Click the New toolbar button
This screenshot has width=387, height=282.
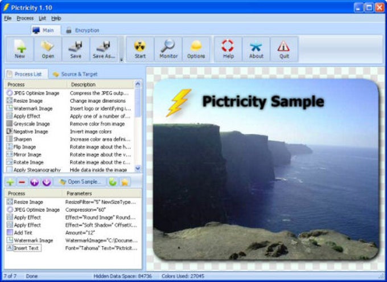pos(19,49)
